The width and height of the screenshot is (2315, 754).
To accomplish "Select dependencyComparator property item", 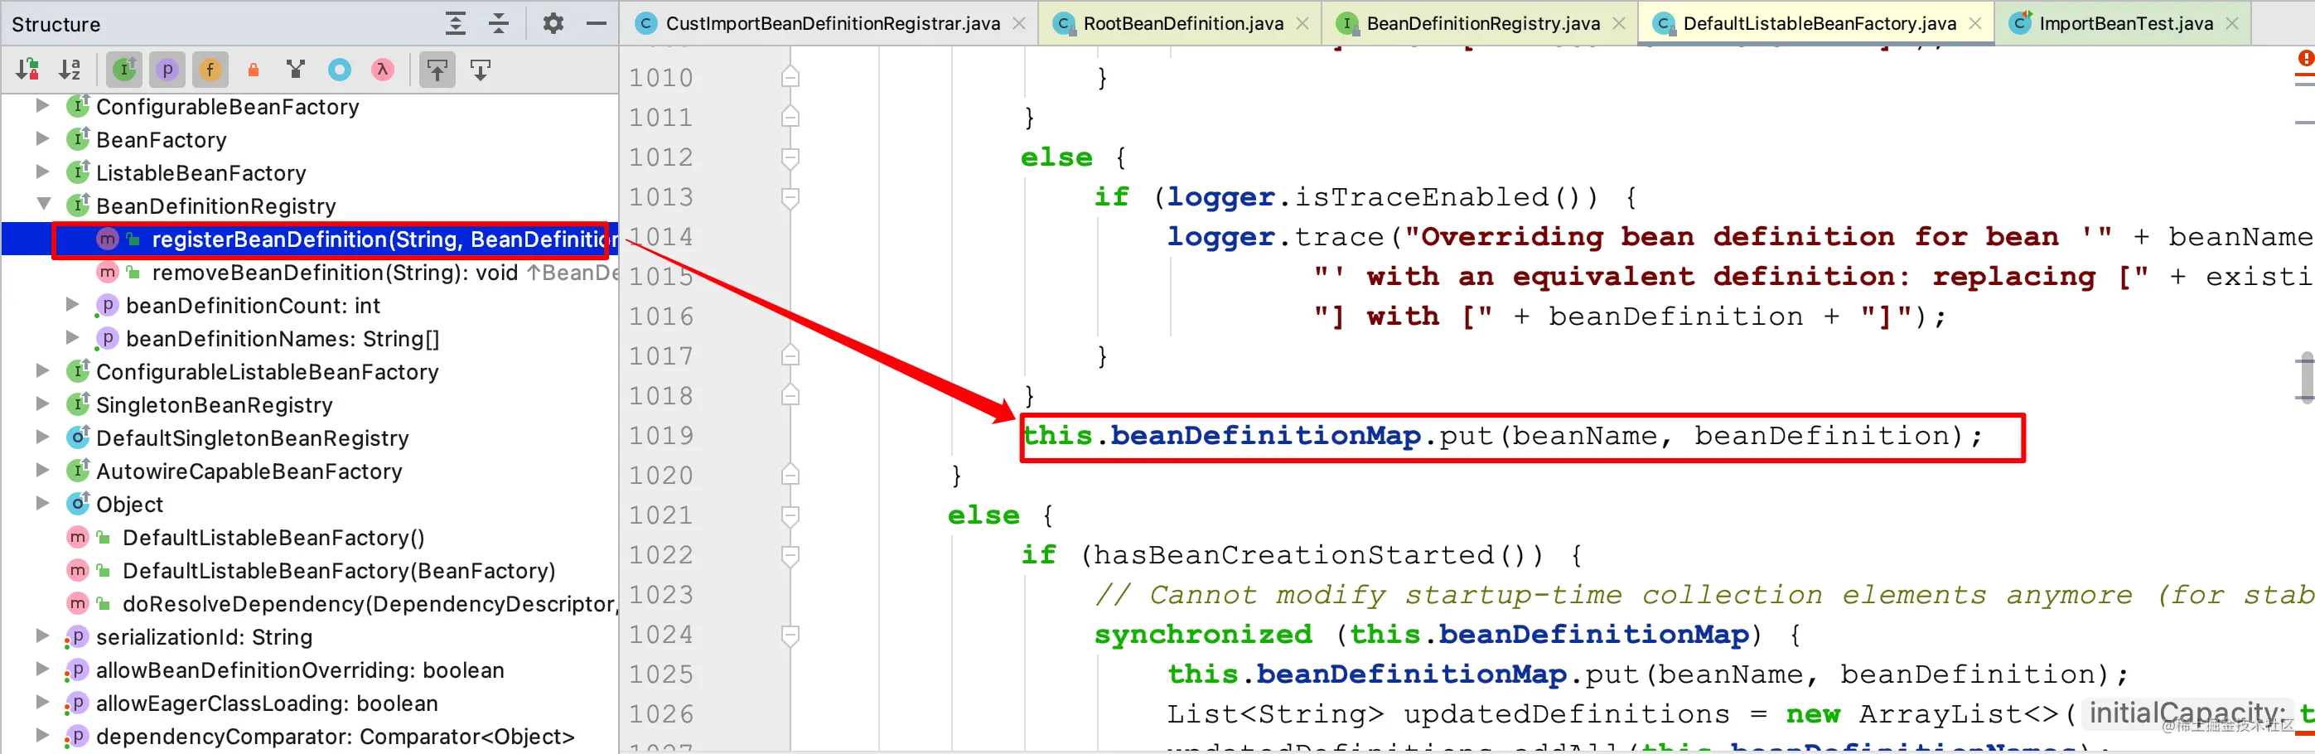I will point(309,736).
